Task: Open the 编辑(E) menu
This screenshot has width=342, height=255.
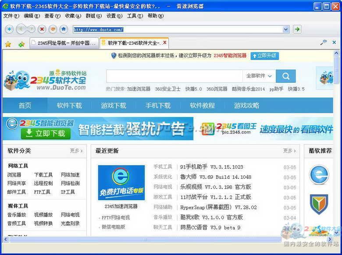Action: click(x=32, y=16)
